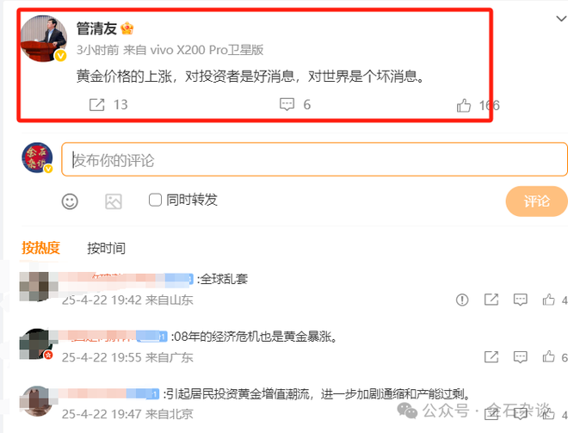Screen dimensions: 568x433
Task: Click the repost icon on main post
Action: (96, 105)
